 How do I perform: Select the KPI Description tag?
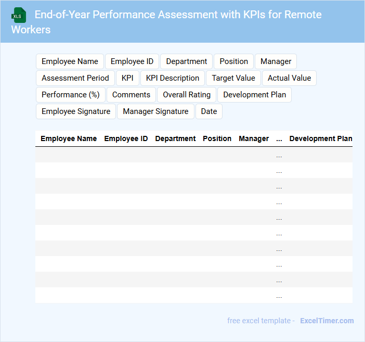(173, 78)
